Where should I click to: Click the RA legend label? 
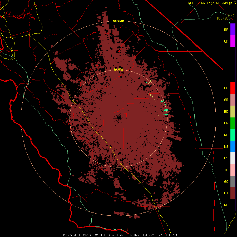[x=226, y=135]
